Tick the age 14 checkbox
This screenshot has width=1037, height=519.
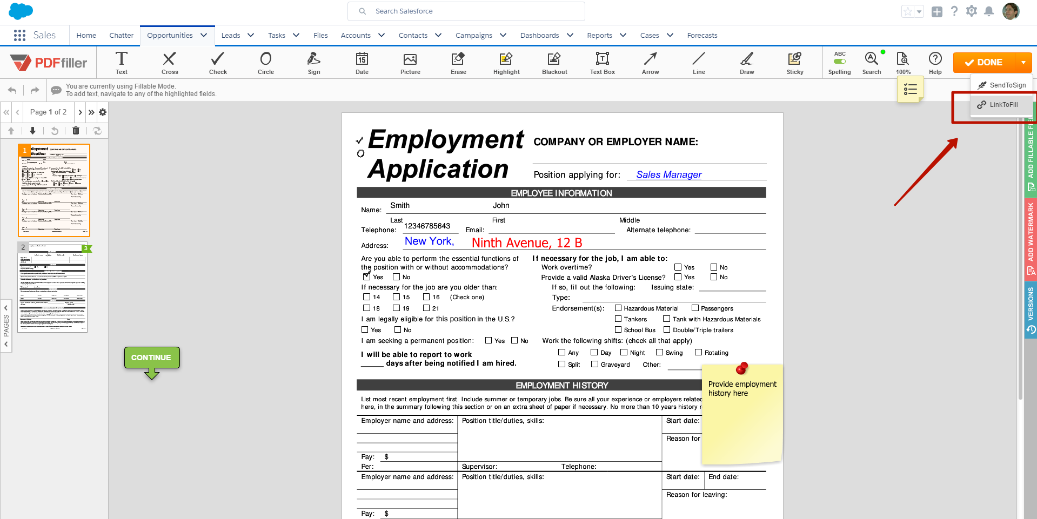366,296
